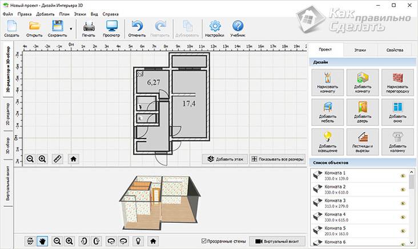The height and width of the screenshot is (249, 418).
Task: Switch to the Этажи panel tab
Action: 360,50
